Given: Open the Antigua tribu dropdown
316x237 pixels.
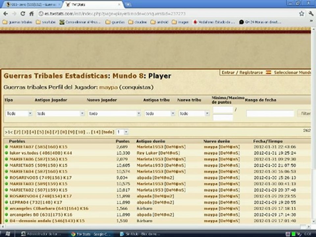Looking at the screenshot, I should coord(160,114).
